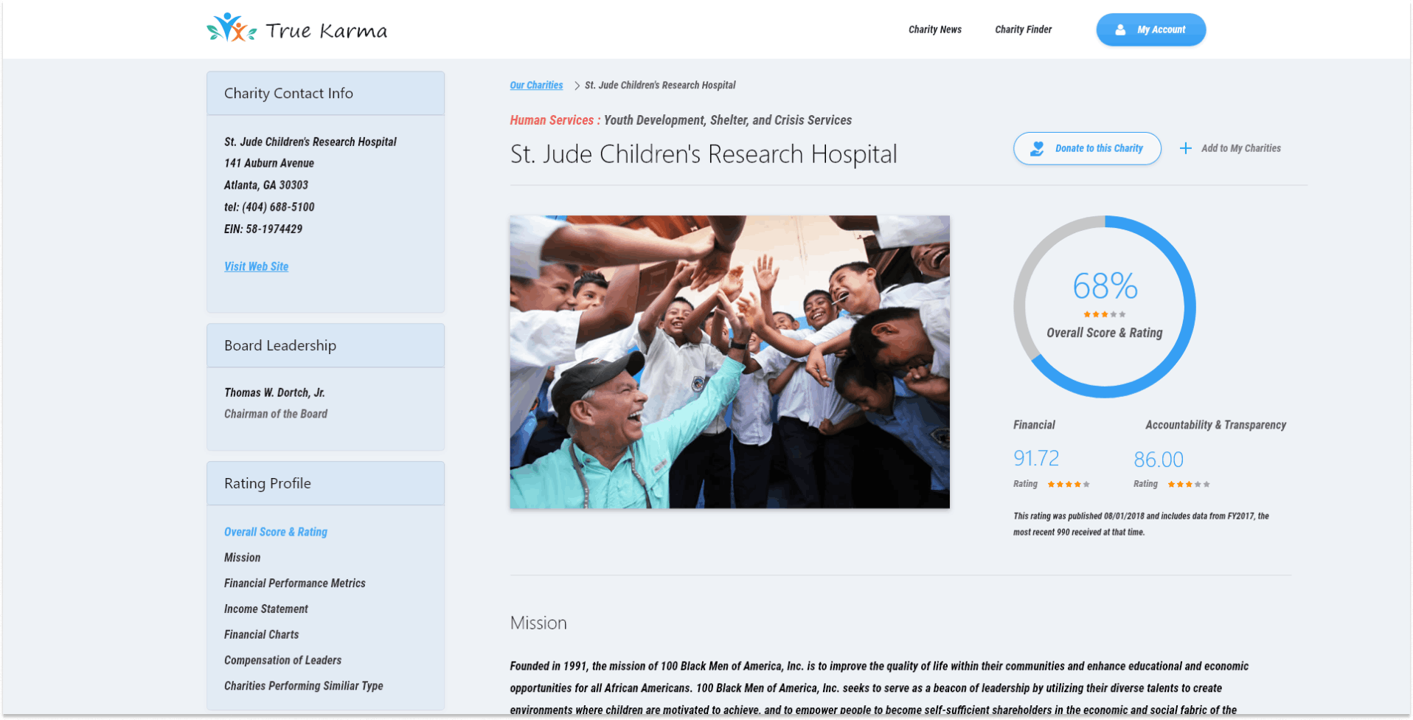Expand the Compensation of Leaders section
This screenshot has width=1413, height=720.
[x=282, y=660]
